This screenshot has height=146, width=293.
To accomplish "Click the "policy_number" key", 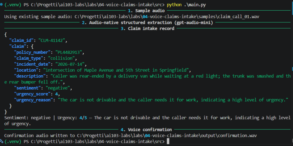I will pyautogui.click(x=33, y=52).
